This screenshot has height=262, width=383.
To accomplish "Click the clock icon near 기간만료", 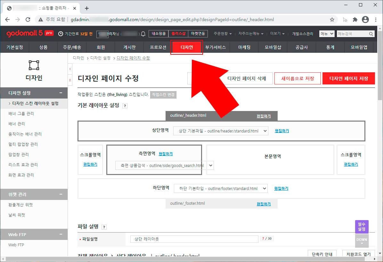I will (61, 34).
